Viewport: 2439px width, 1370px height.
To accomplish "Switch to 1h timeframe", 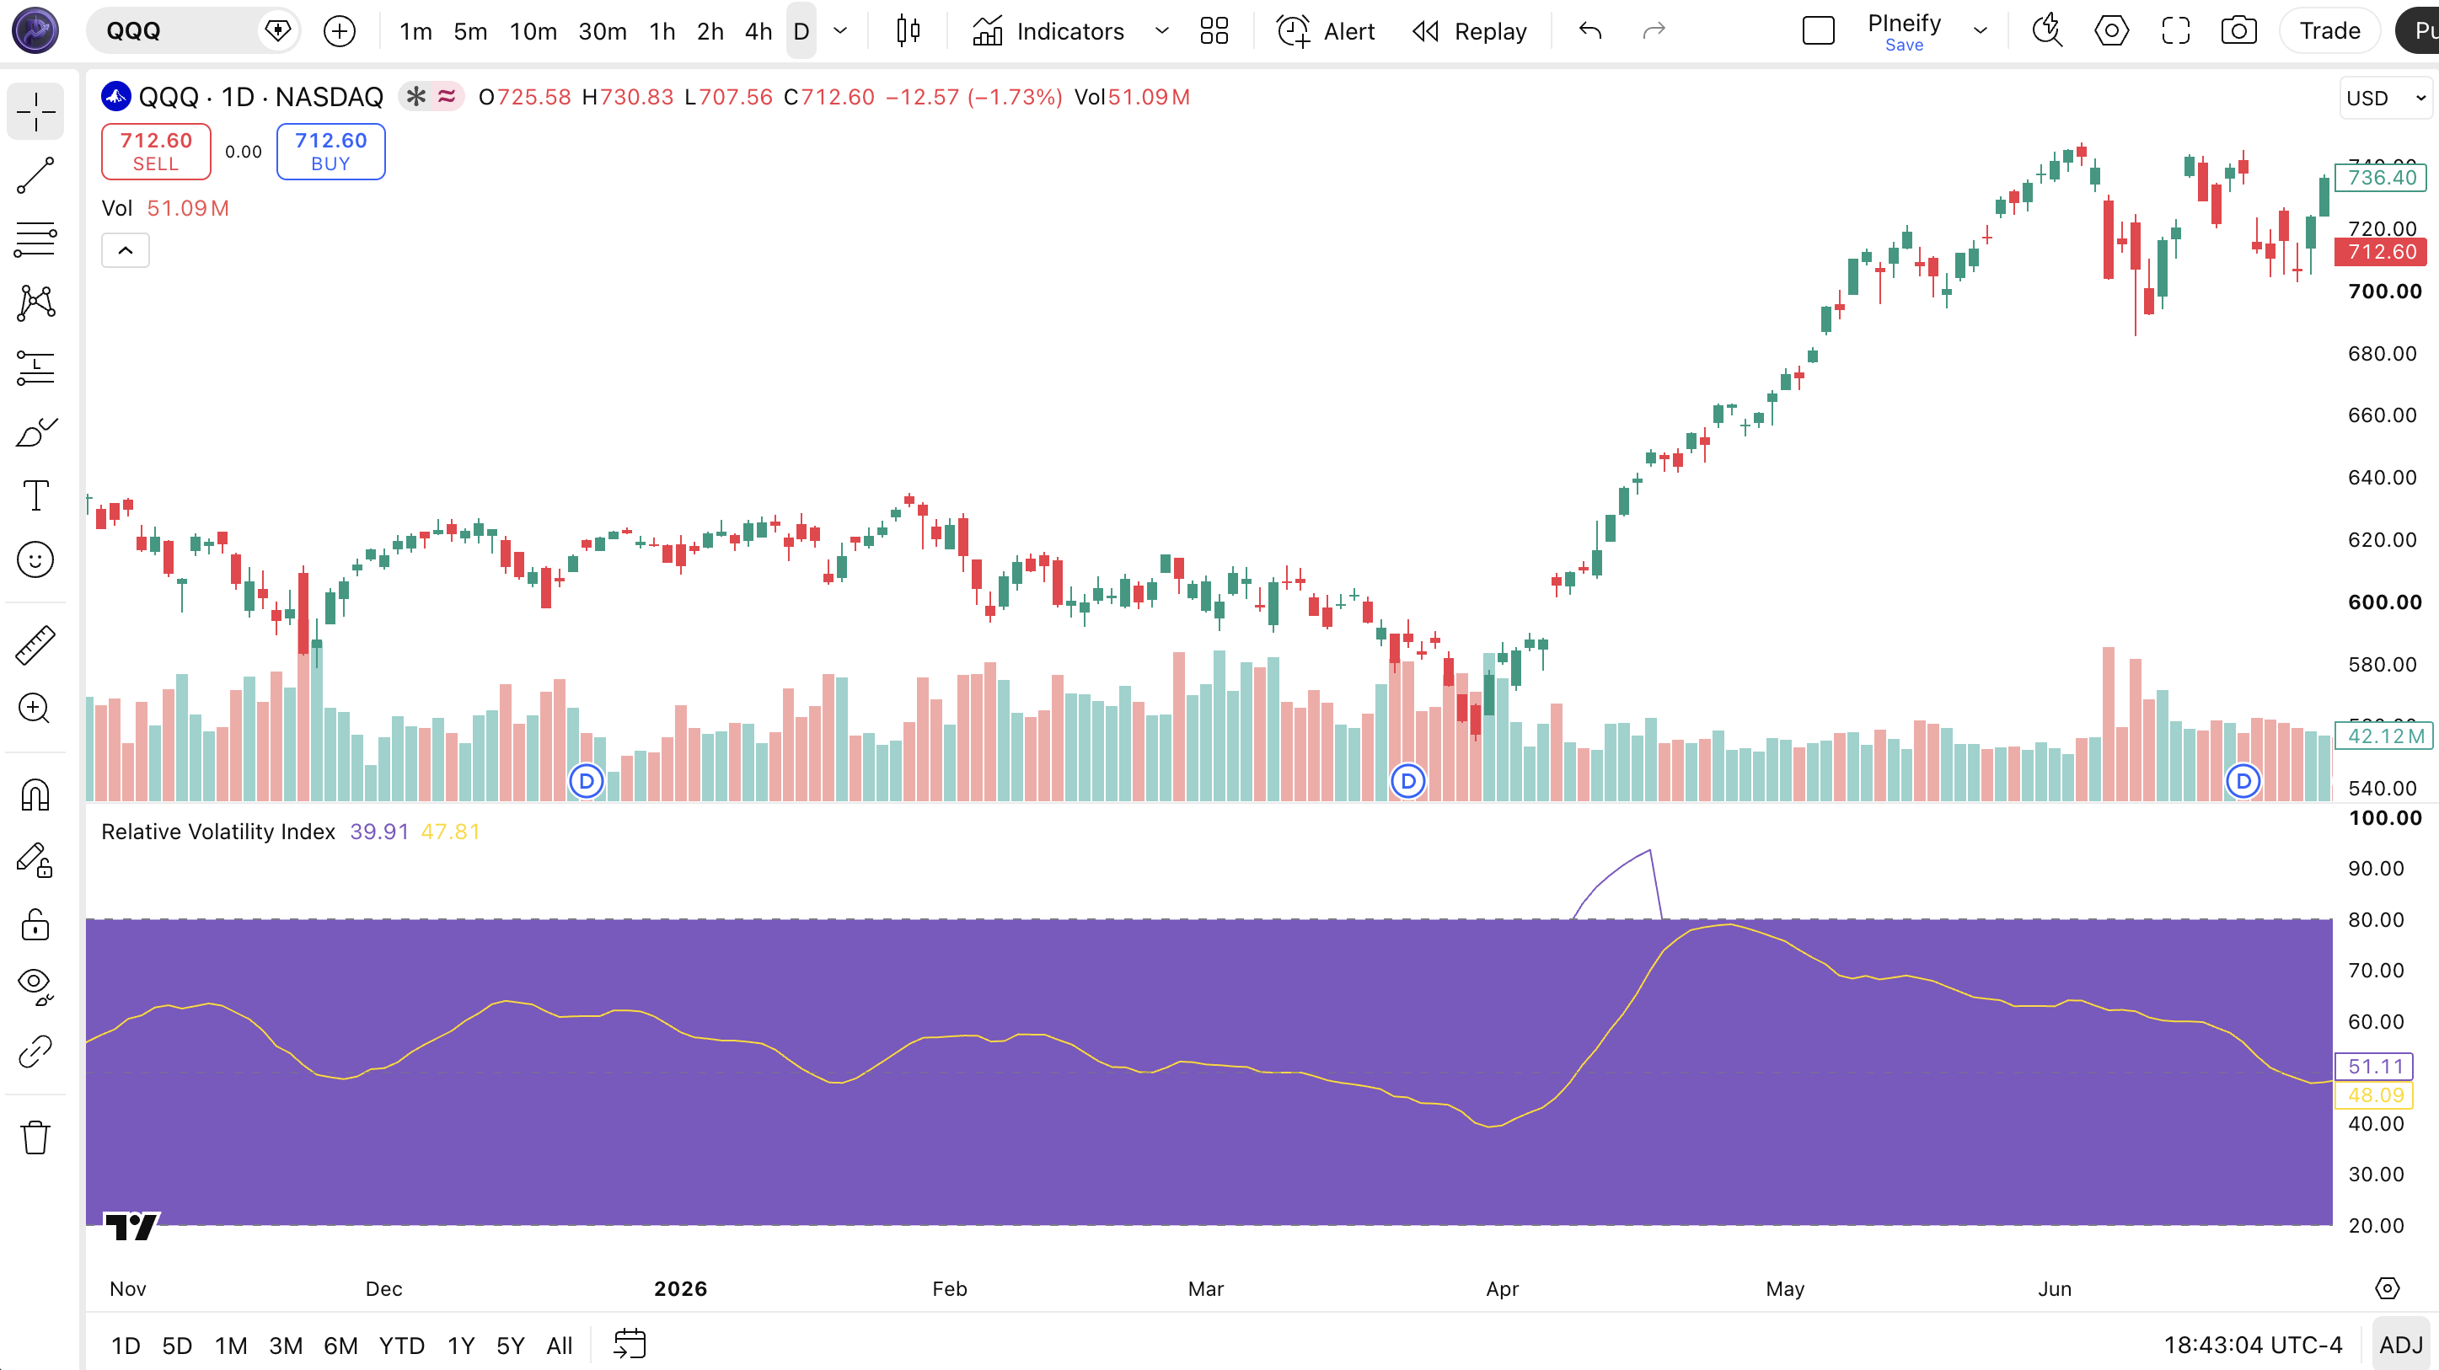I will pos(662,31).
